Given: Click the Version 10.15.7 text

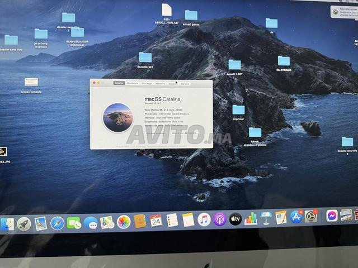Looking at the screenshot, I should click(x=153, y=103).
